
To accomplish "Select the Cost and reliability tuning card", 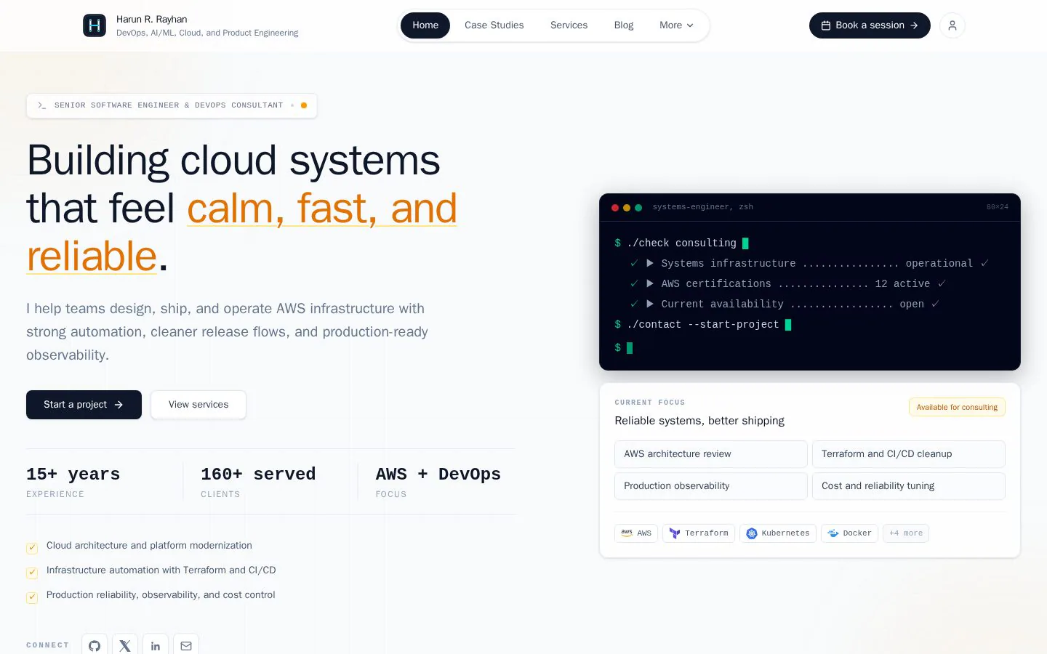I will [x=909, y=486].
